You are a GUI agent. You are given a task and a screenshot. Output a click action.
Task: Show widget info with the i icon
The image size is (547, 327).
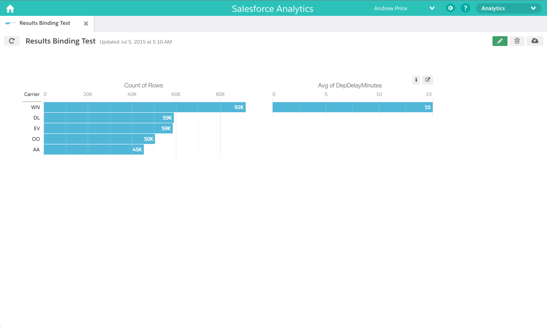point(416,80)
